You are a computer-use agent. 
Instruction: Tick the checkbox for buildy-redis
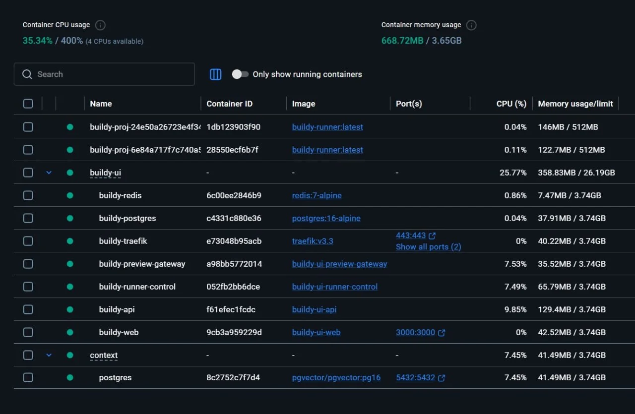click(x=28, y=195)
